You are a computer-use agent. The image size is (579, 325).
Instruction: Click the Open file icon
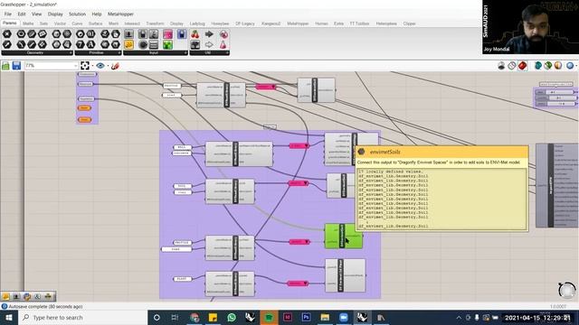point(5,66)
